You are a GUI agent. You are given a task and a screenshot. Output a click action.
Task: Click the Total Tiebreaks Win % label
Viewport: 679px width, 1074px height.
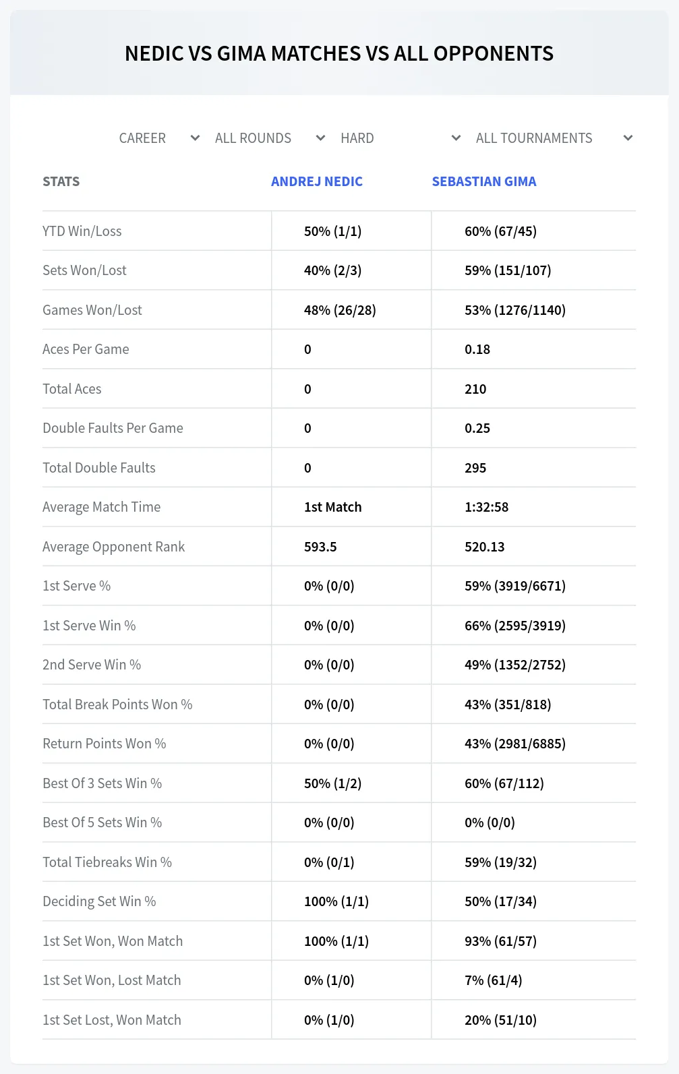click(x=107, y=862)
